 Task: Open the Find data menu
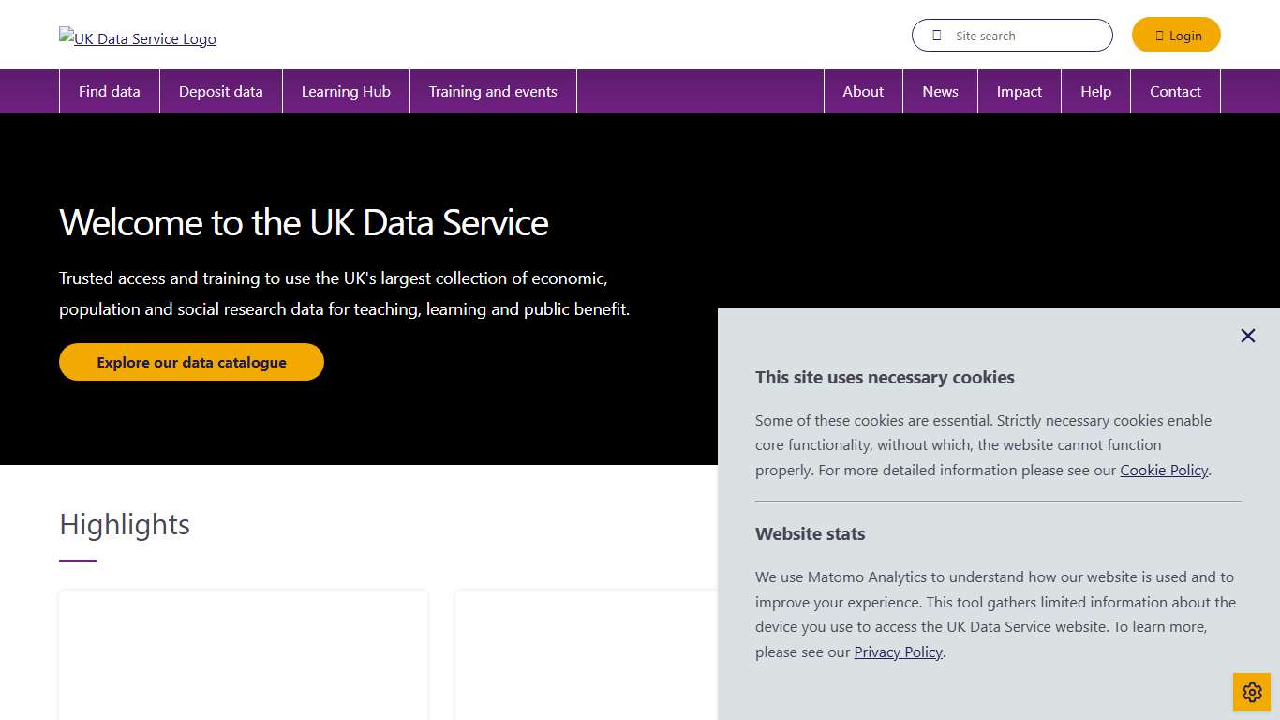[x=109, y=91]
